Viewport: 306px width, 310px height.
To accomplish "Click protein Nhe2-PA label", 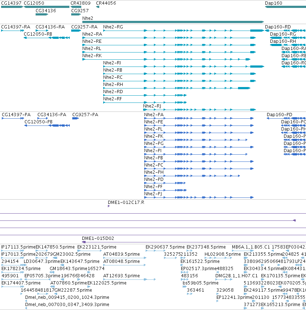I will [x=154, y=115].
